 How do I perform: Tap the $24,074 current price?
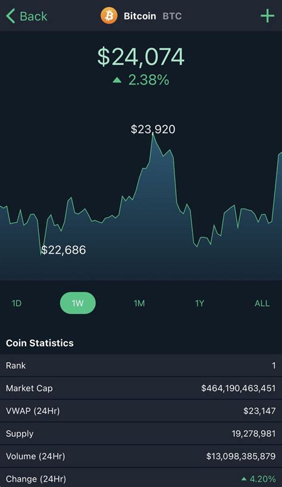(141, 57)
